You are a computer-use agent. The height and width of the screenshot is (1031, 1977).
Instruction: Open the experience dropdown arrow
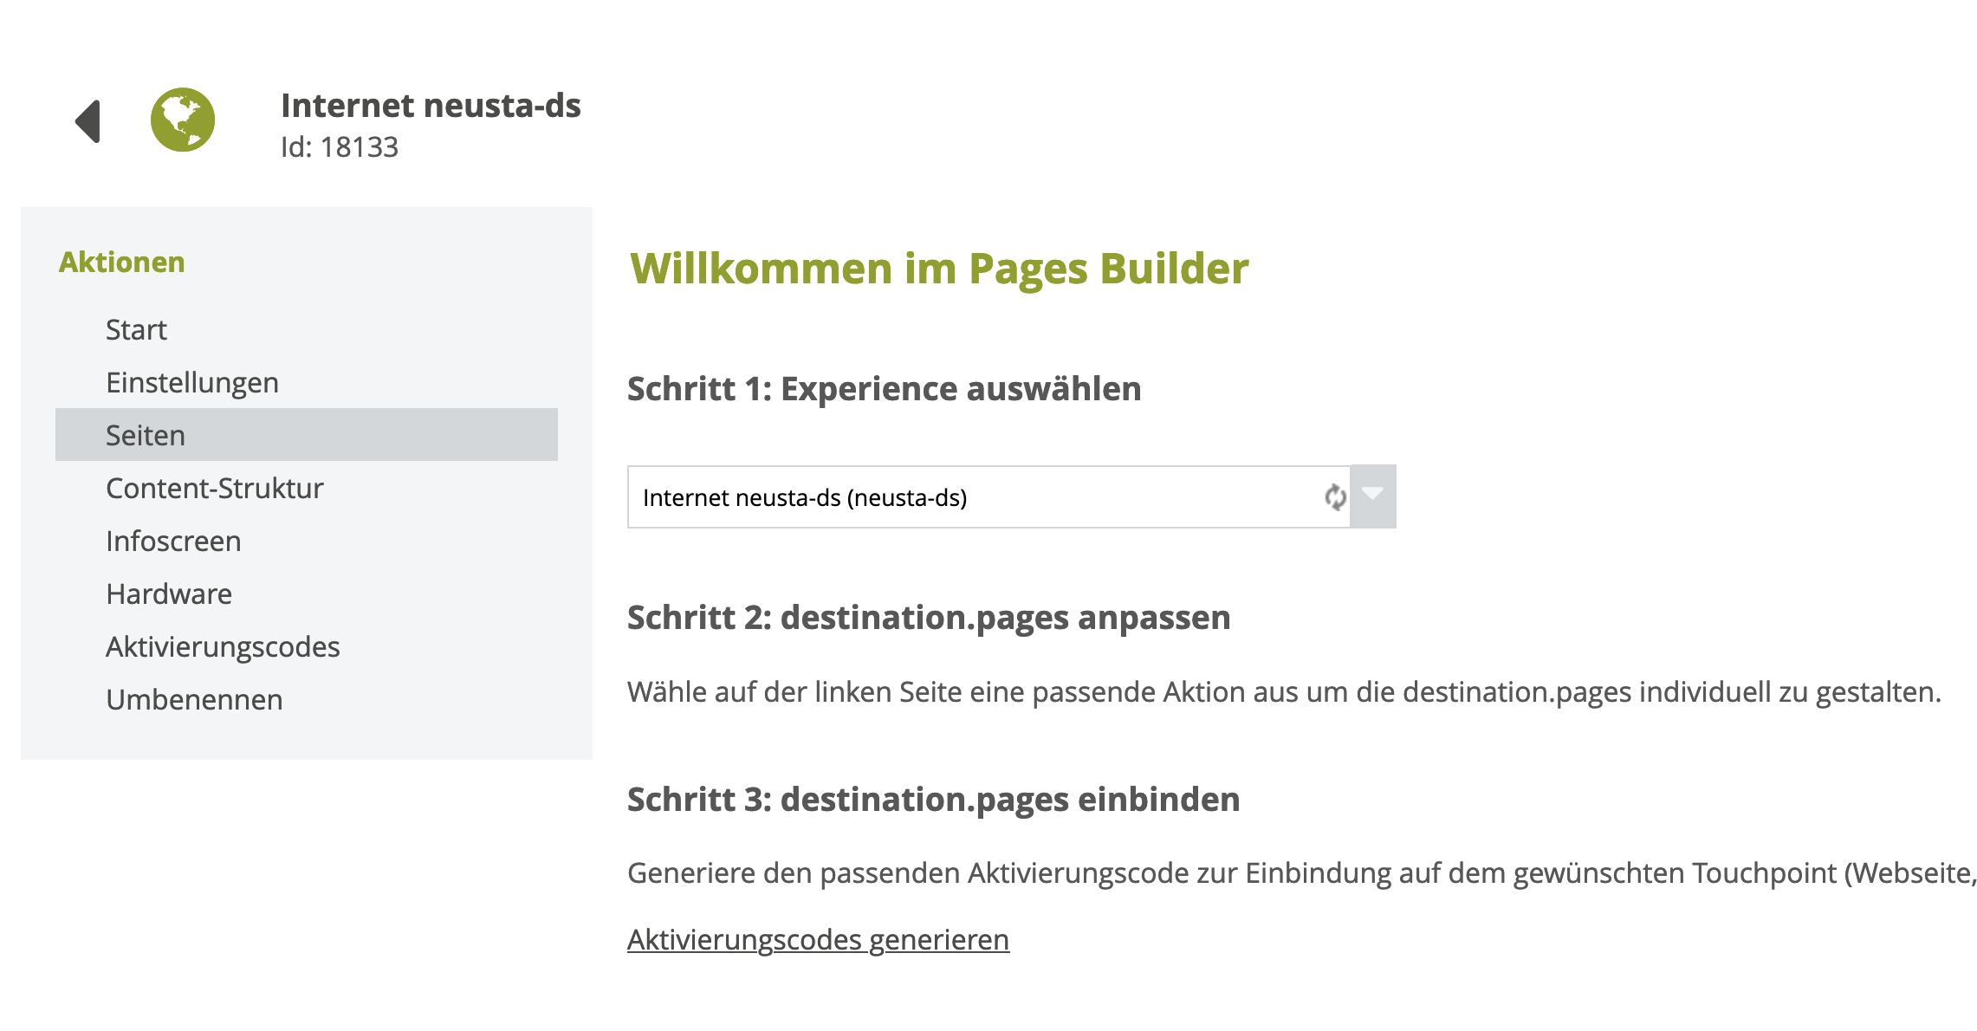[x=1373, y=496]
